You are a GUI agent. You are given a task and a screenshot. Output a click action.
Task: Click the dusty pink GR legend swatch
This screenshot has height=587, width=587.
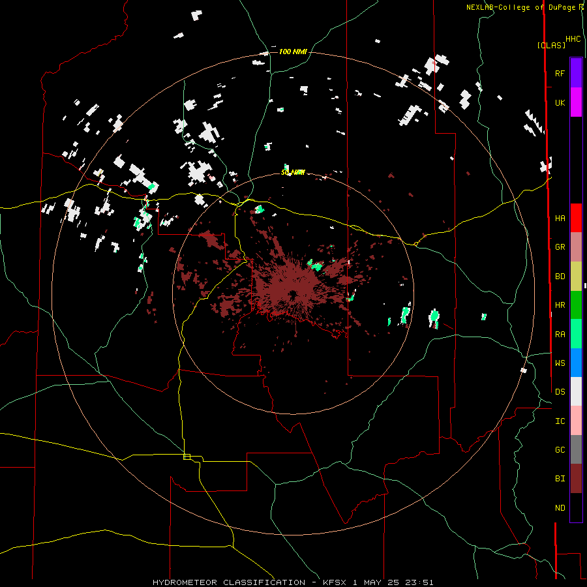pos(576,247)
